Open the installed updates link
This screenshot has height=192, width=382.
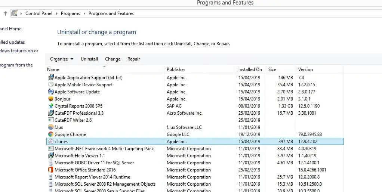(12, 42)
